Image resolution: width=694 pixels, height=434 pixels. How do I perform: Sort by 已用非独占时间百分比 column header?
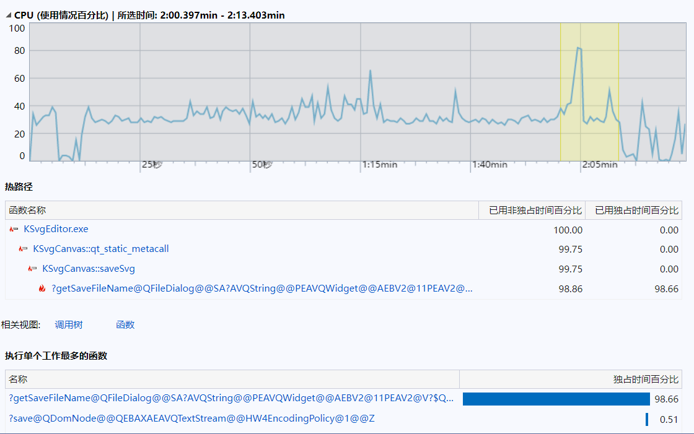(532, 210)
